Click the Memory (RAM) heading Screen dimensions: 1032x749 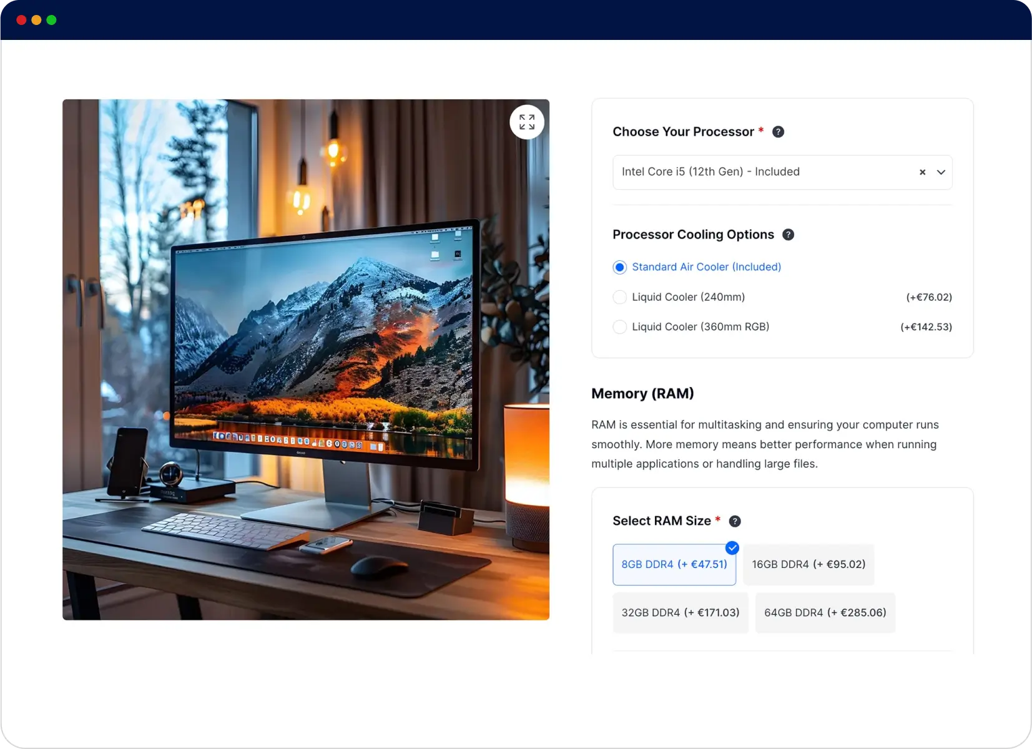click(642, 394)
